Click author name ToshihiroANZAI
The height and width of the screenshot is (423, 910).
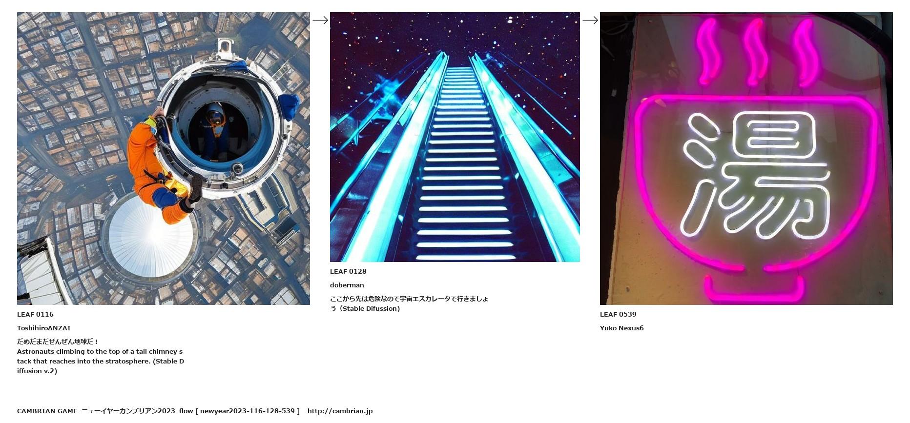tap(44, 328)
